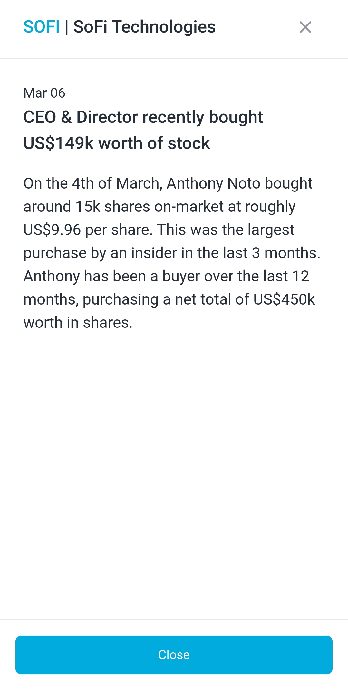Viewport: 348px width, 694px height.
Task: Click the "4th of March" text
Action: (116, 183)
